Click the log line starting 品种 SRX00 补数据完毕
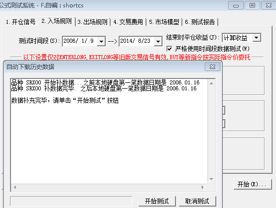Viewport: 276px width, 208px height. 104,88
